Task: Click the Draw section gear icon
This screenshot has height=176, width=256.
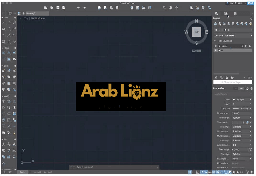Action: click(15, 18)
